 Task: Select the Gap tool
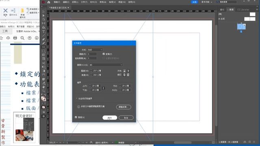tap(43, 24)
